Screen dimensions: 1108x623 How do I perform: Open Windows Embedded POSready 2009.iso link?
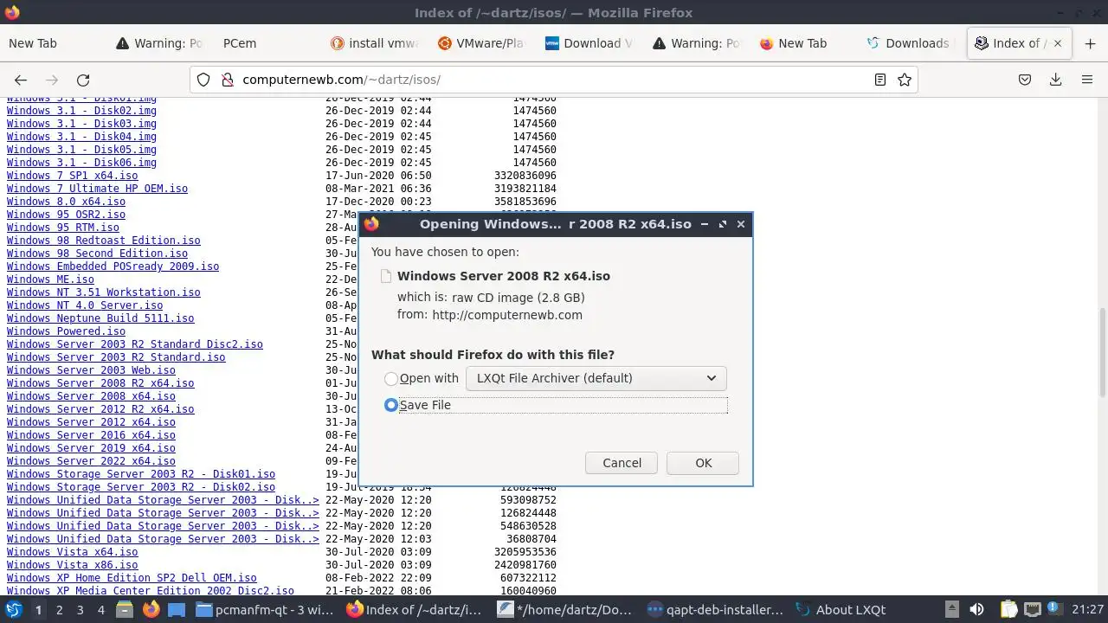tap(113, 267)
